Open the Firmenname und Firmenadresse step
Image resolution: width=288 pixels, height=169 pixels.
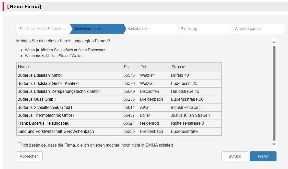coord(43,29)
